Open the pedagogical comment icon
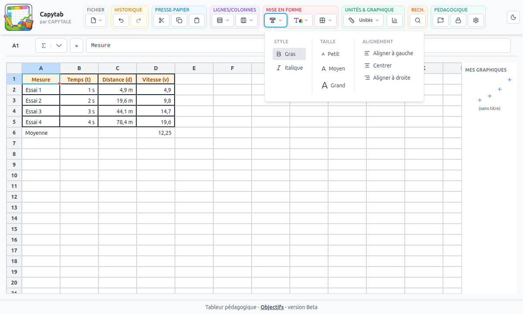Screen dimensions: 523x314 click(441, 20)
